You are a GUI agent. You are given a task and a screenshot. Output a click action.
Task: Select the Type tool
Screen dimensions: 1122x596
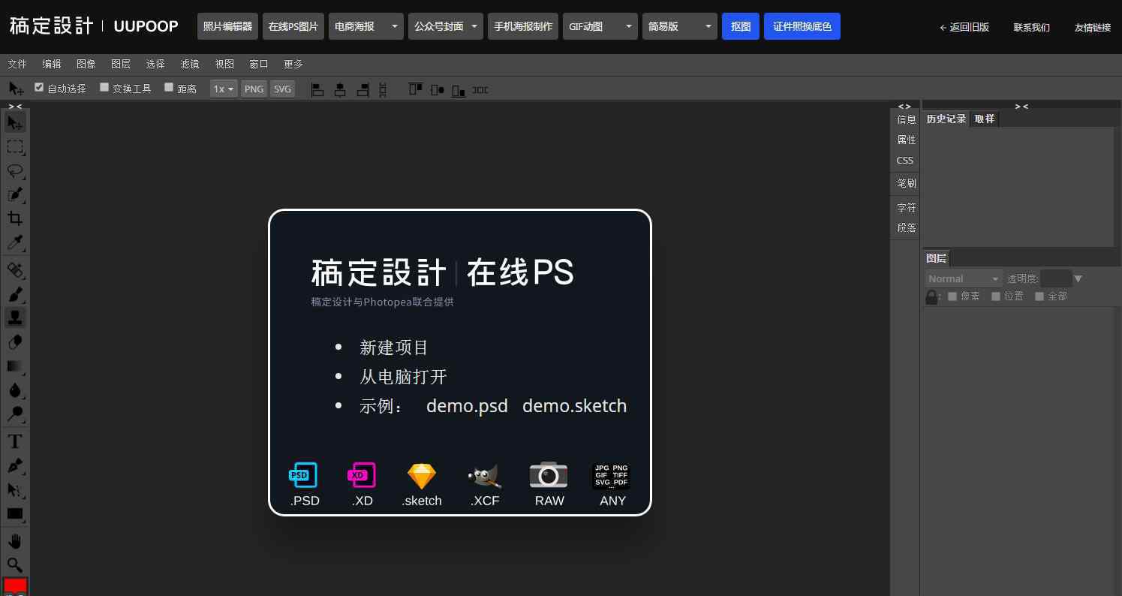[15, 441]
